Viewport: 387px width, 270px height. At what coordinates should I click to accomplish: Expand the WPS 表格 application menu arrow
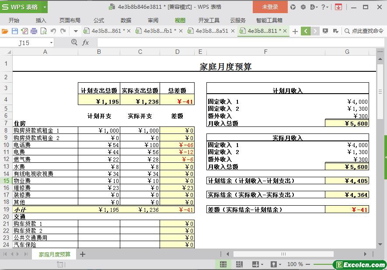click(45, 7)
